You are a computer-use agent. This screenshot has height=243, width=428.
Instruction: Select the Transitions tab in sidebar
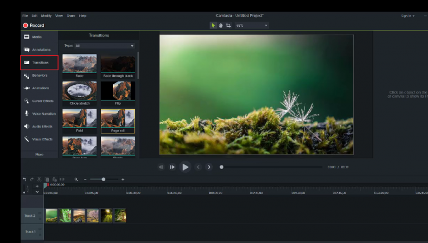click(40, 62)
